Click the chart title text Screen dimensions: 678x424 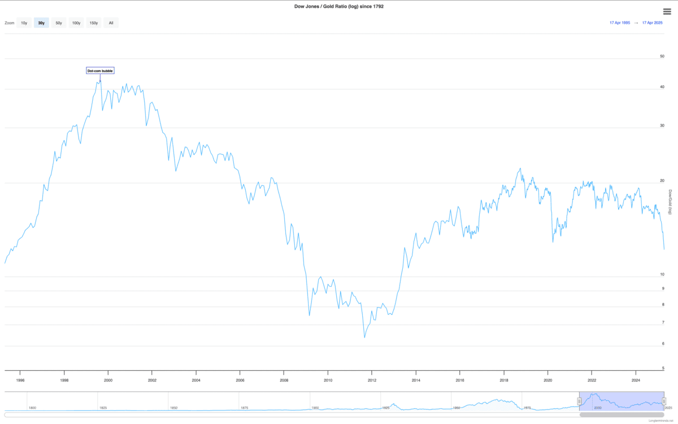pos(339,6)
